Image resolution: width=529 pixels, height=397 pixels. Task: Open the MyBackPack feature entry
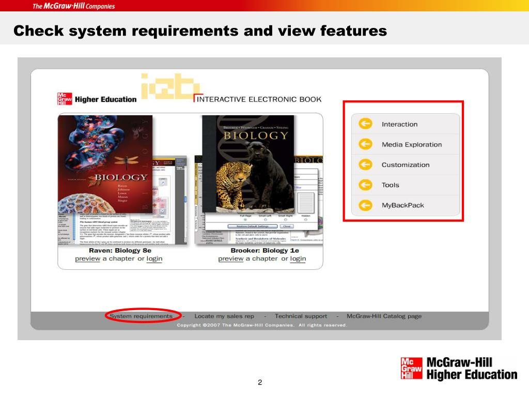point(406,205)
